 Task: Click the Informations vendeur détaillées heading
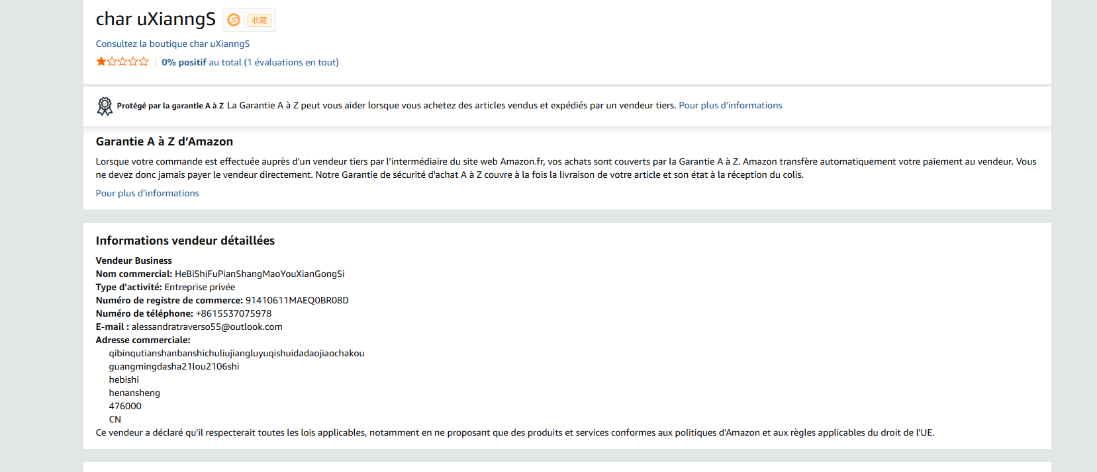(185, 241)
